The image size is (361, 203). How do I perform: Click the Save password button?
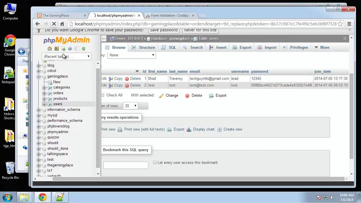click(164, 30)
